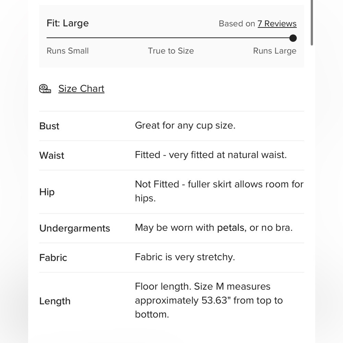Click the Undergarments row label
Screen dimensions: 343x343
(74, 228)
